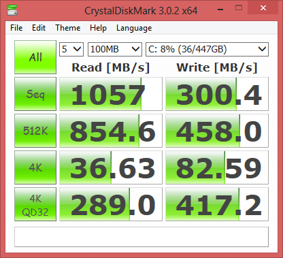This screenshot has height=258, width=283.
Task: Expand the C: drive selection dropdown
Action: [207, 49]
